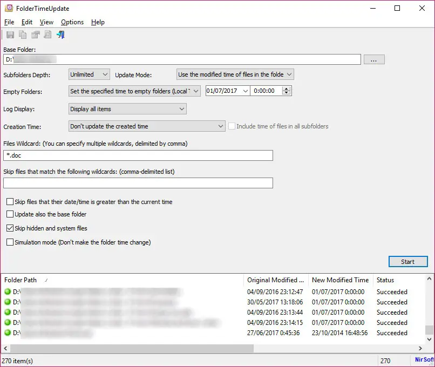Select the cell 04/09/2016 23:13:44

tap(275, 312)
